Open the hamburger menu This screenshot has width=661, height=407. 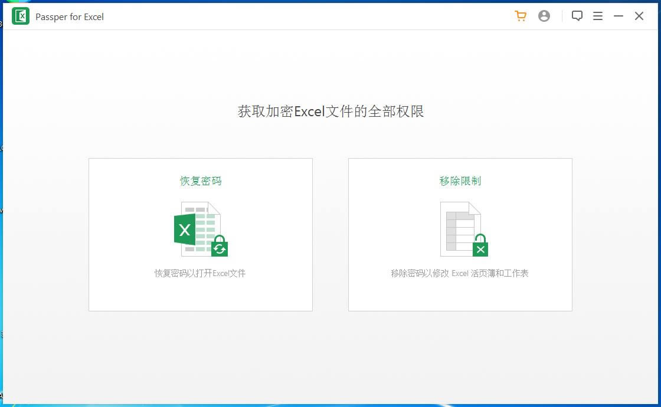597,16
